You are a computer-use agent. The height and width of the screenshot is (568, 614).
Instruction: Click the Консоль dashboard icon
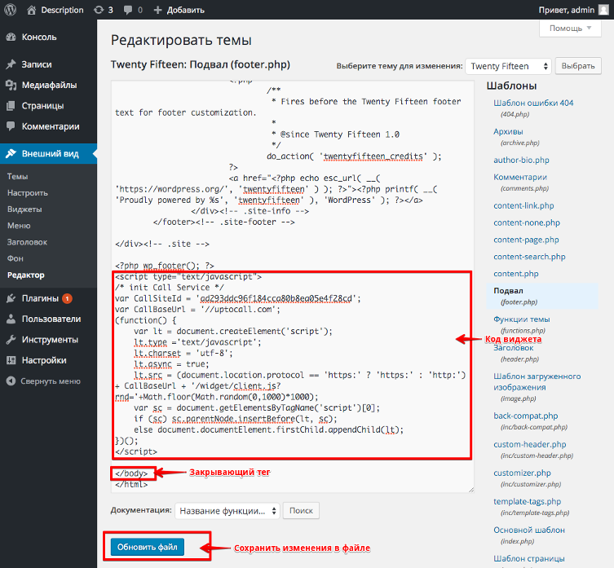point(11,37)
